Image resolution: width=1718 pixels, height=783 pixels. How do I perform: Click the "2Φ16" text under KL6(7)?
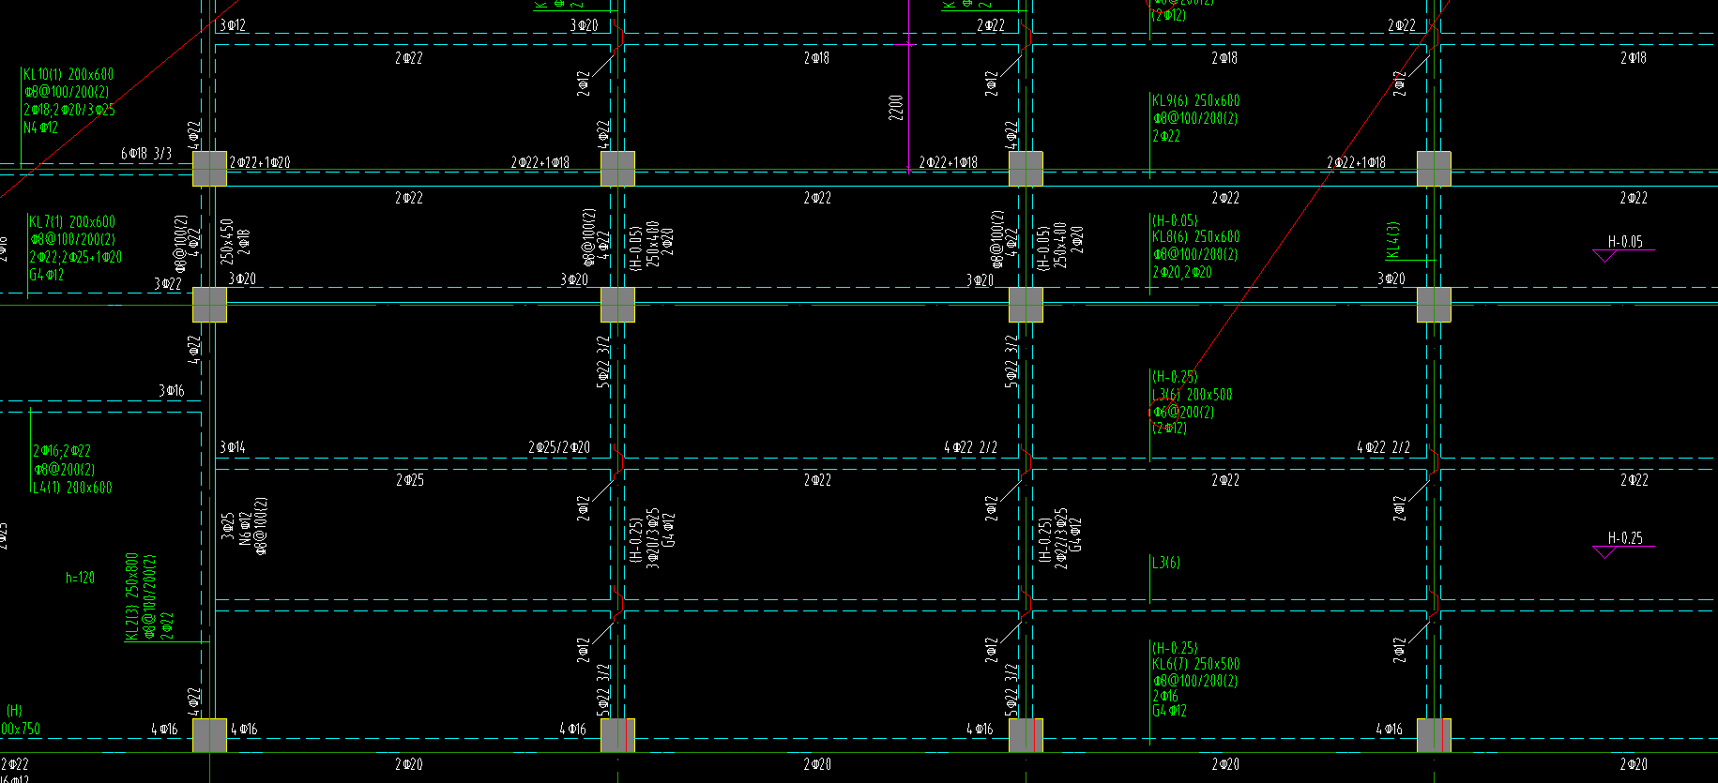coord(1165,696)
